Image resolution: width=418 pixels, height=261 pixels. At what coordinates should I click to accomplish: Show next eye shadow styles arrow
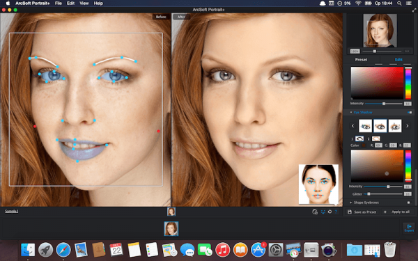(x=408, y=126)
